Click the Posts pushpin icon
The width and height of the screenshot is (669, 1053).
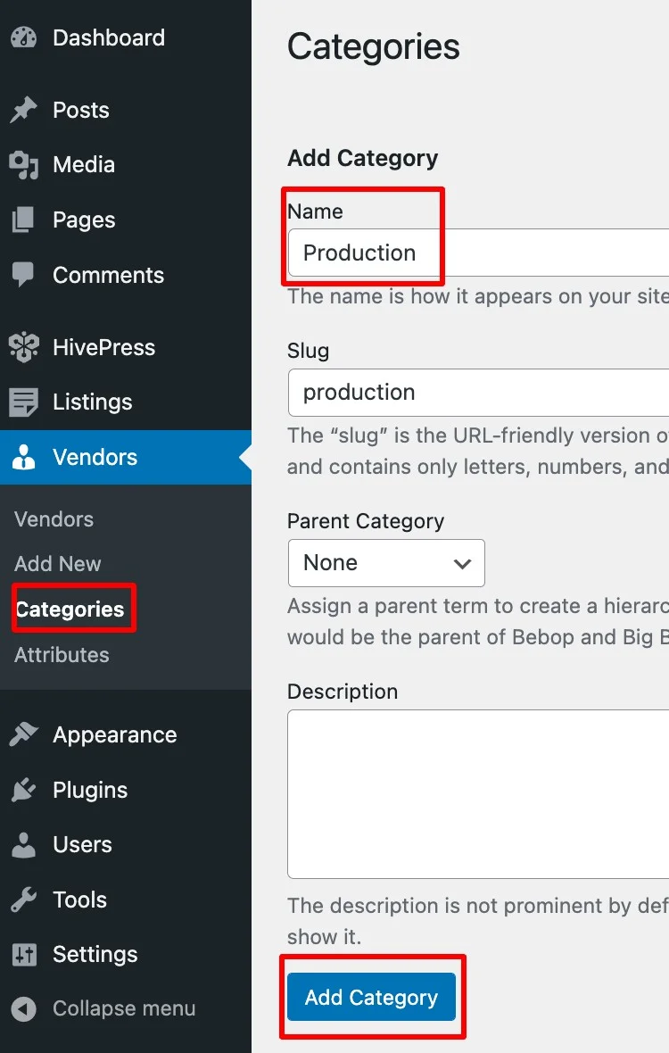[x=23, y=111]
